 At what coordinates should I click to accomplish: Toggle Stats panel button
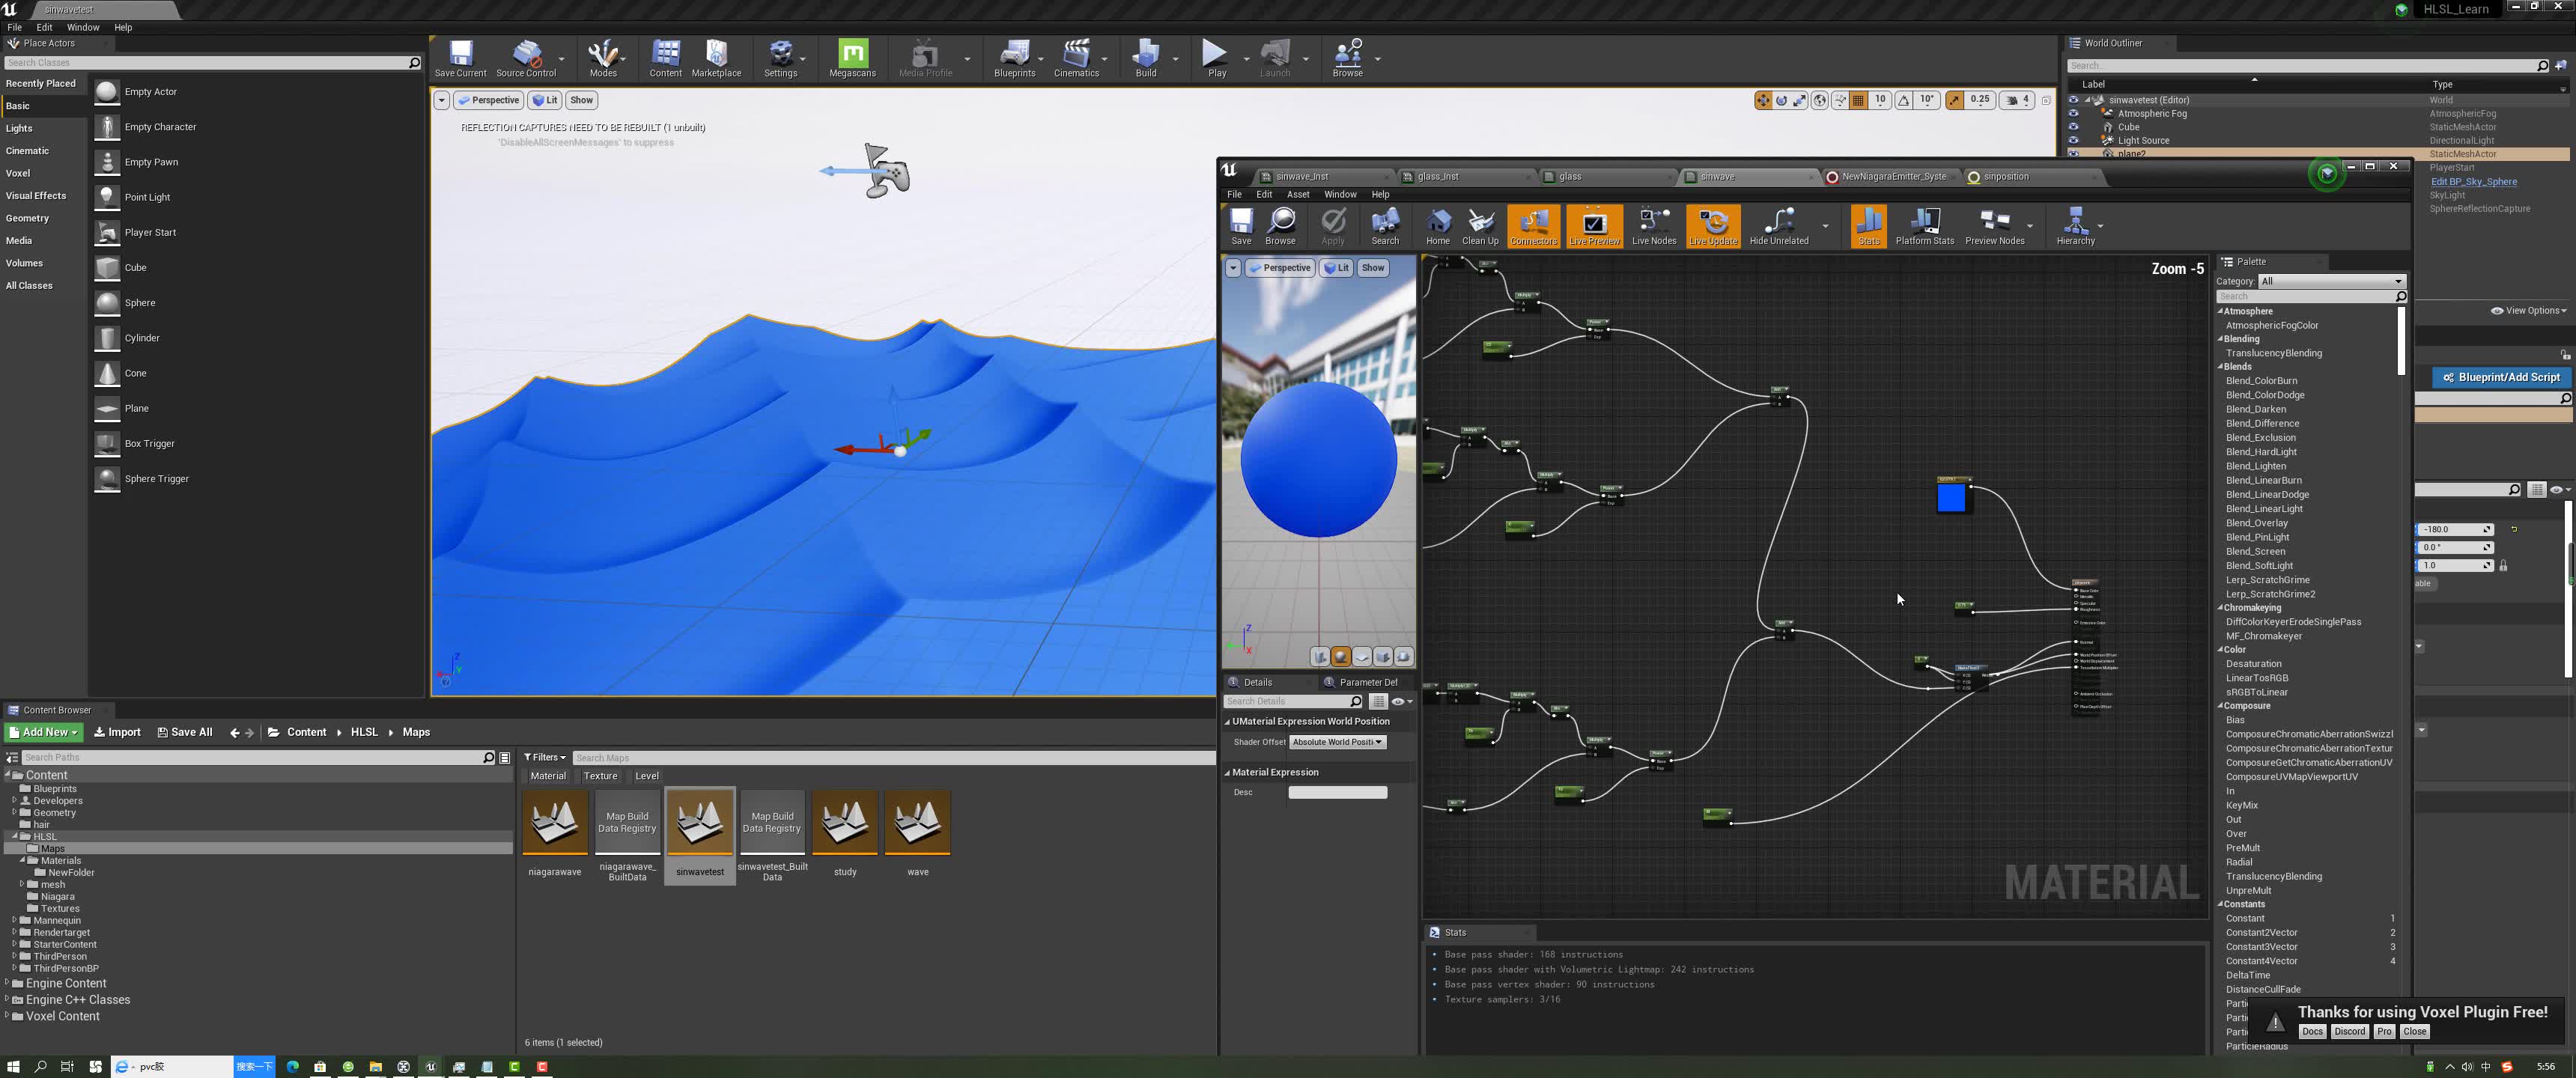[x=1868, y=226]
